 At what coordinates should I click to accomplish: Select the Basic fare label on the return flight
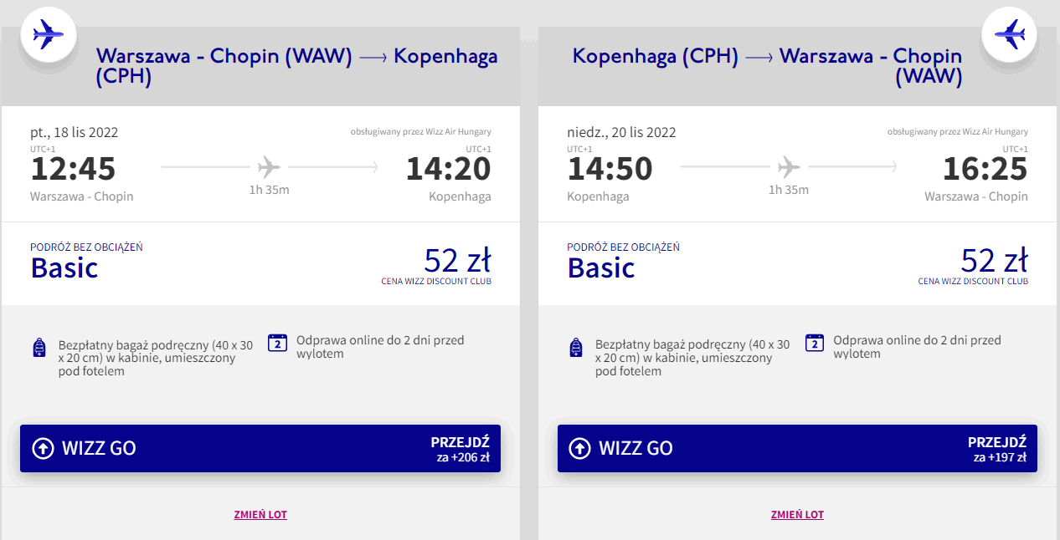click(x=601, y=267)
